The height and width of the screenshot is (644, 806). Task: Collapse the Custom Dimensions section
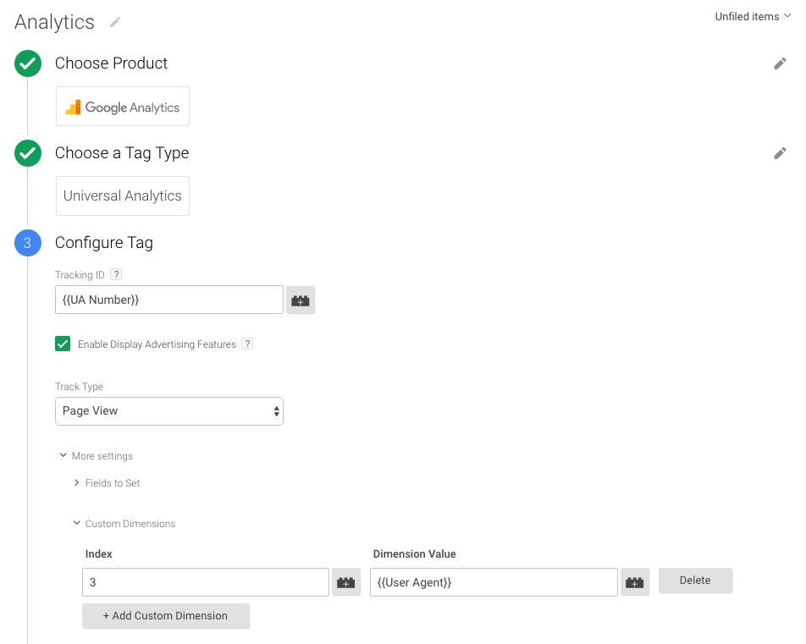click(x=124, y=524)
